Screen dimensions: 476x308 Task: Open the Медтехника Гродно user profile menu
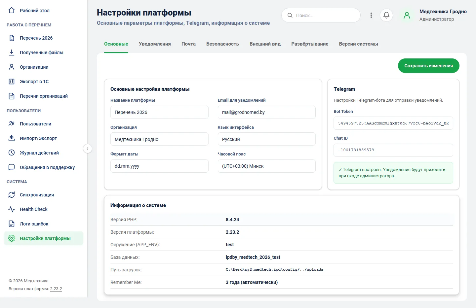point(443,15)
